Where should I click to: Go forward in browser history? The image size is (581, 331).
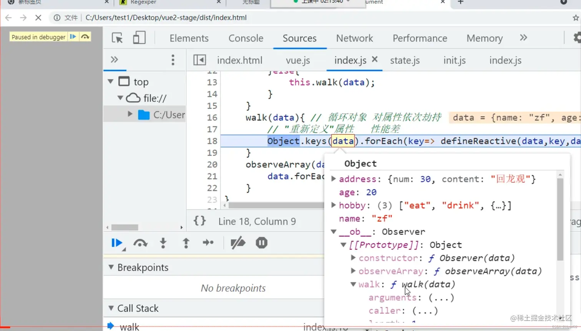[x=23, y=18]
